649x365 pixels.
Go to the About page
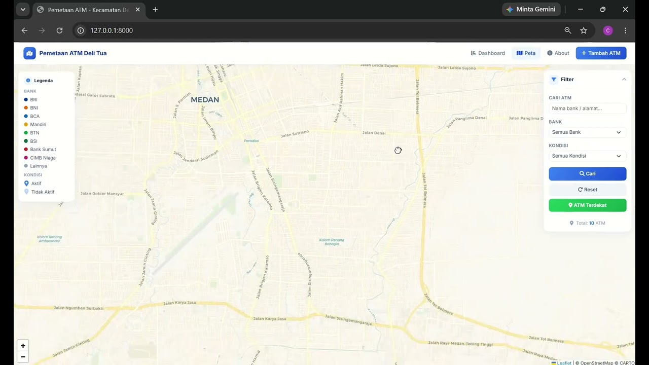point(558,53)
